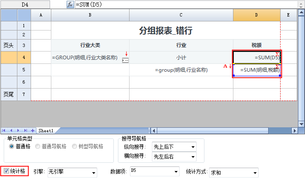Go to previous sheet tab arrow
Viewport: 305px width, 178px height.
click(x=12, y=131)
